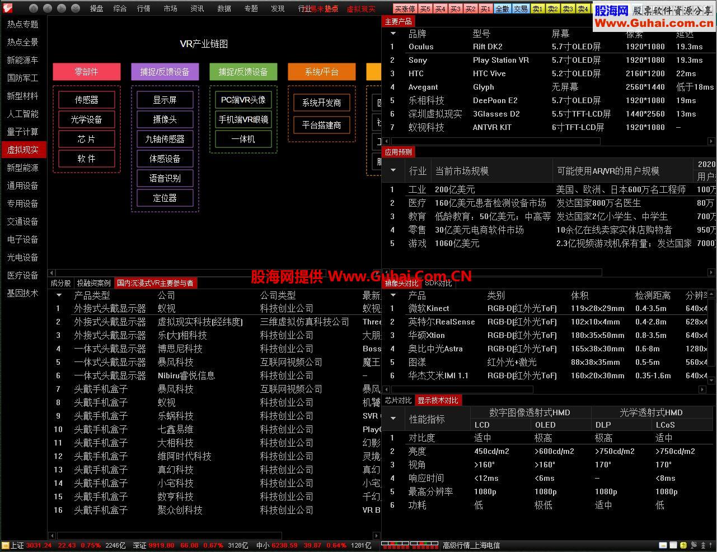The width and height of the screenshot is (717, 552).
Task: Open the 市场 menu
Action: tap(170, 8)
